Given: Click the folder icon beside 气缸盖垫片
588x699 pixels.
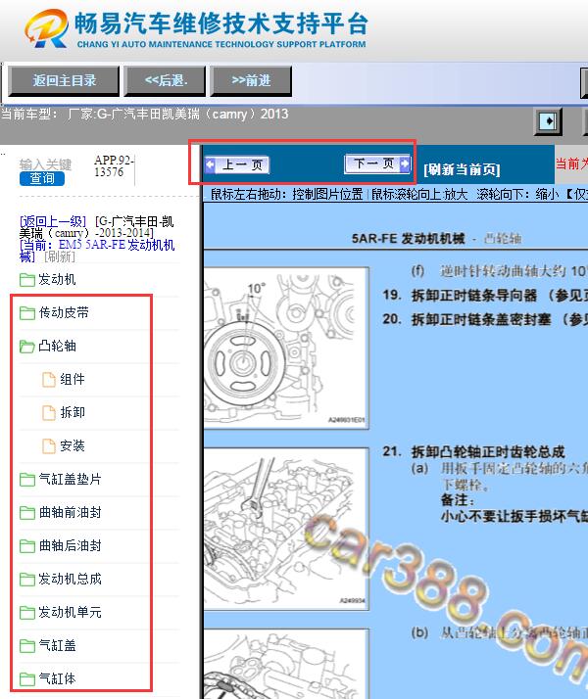Looking at the screenshot, I should pyautogui.click(x=27, y=480).
